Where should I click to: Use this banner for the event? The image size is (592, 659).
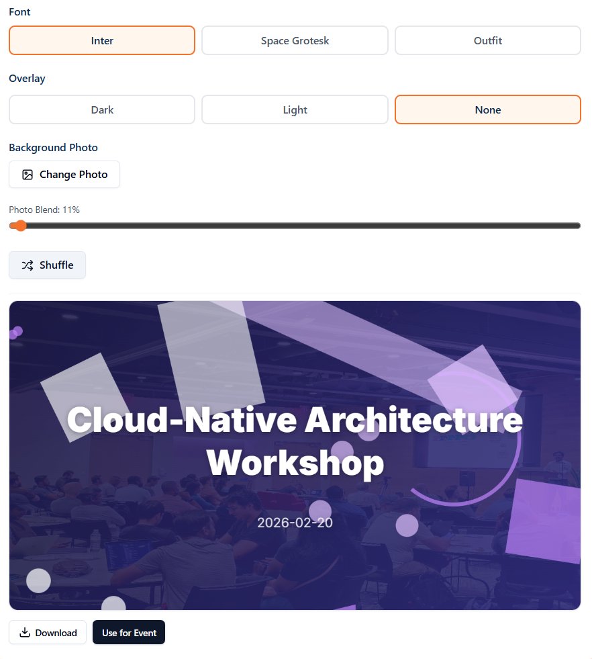(x=129, y=633)
